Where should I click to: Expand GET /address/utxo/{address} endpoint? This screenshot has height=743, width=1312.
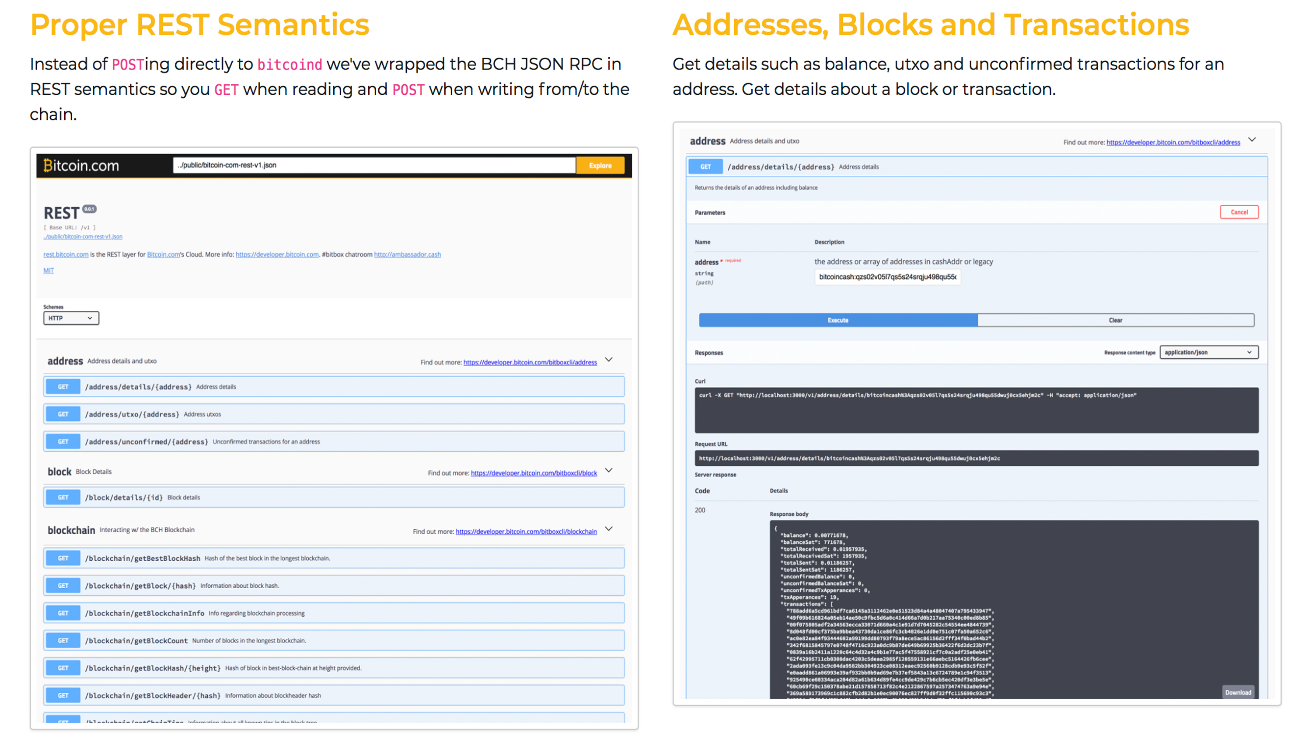pyautogui.click(x=334, y=414)
